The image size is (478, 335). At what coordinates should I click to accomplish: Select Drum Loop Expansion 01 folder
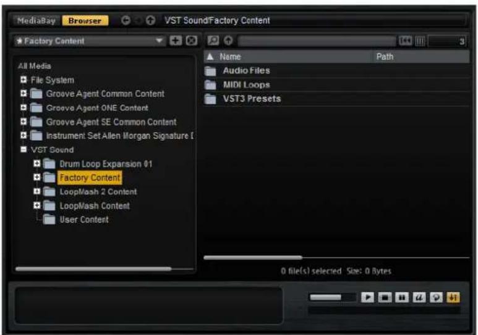[106, 164]
